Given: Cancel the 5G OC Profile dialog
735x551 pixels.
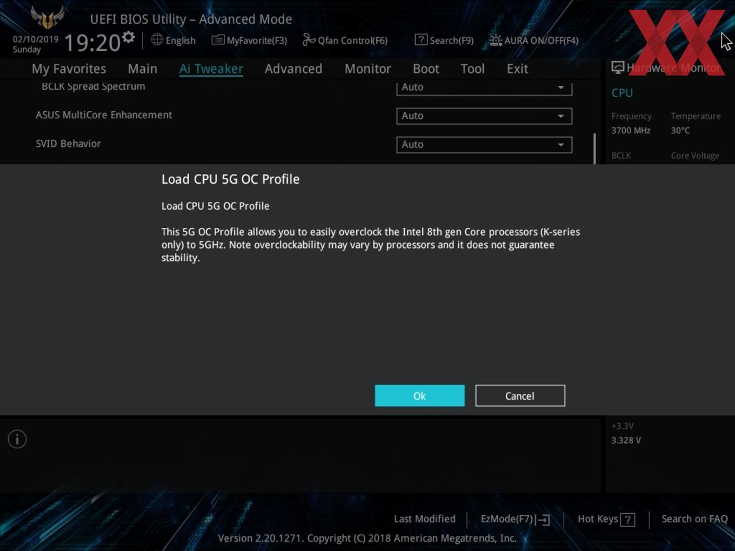Looking at the screenshot, I should [520, 396].
